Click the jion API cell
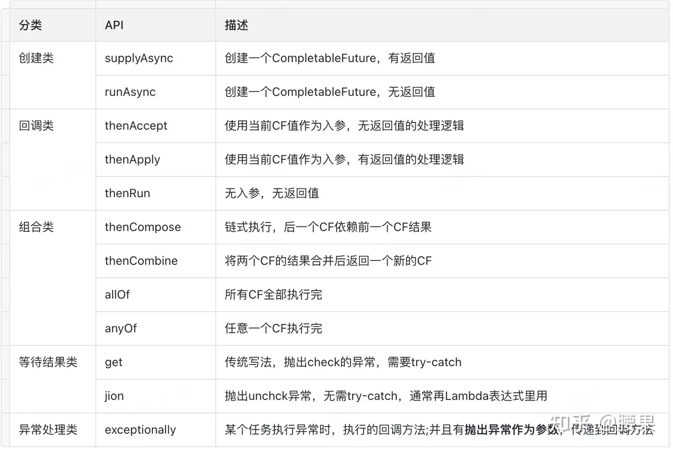 pyautogui.click(x=114, y=396)
